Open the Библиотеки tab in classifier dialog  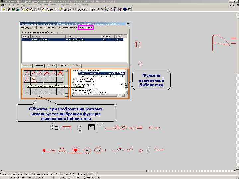pos(86,28)
